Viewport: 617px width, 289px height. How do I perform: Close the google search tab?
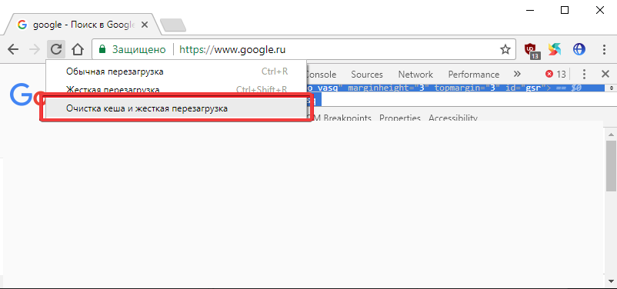[145, 25]
